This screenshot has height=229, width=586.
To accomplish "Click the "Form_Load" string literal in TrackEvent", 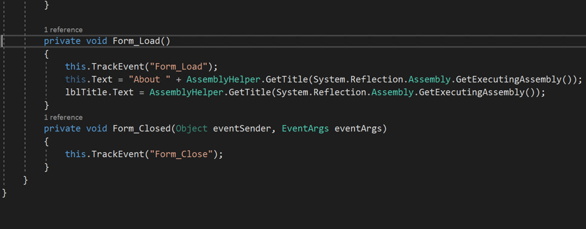I will tap(178, 67).
